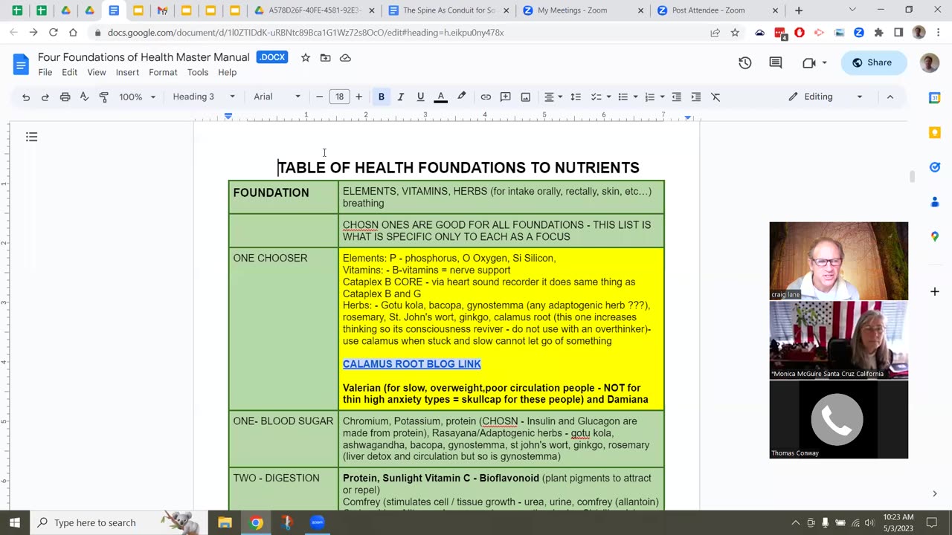This screenshot has width=952, height=535.
Task: Select the Paint format tool
Action: click(103, 97)
